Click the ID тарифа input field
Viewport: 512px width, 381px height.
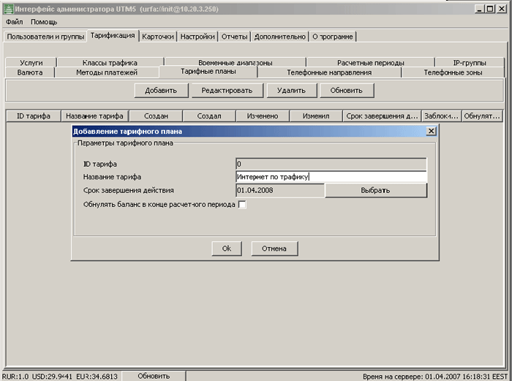click(x=331, y=165)
